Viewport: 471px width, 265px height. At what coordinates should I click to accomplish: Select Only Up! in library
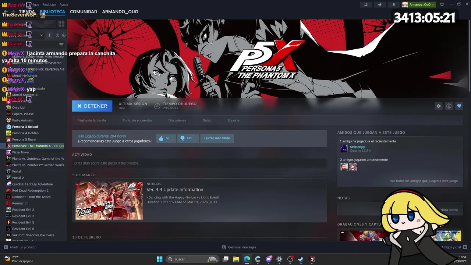18,107
